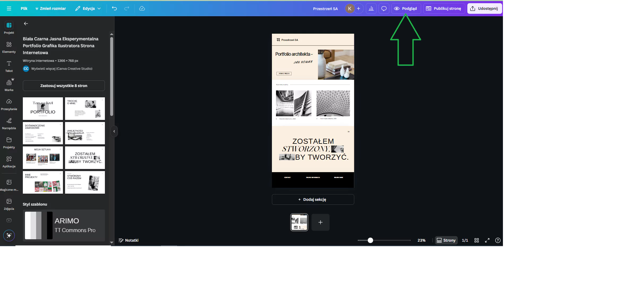Add a new page with plus tile
The height and width of the screenshot is (287, 628).
[321, 222]
